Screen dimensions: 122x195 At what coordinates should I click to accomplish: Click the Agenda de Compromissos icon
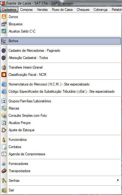(4, 154)
